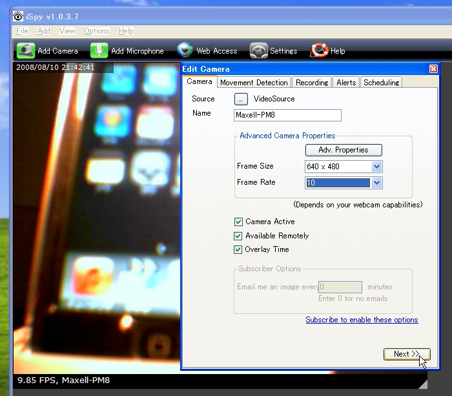Click the Add Camera toolbar label

pyautogui.click(x=57, y=51)
